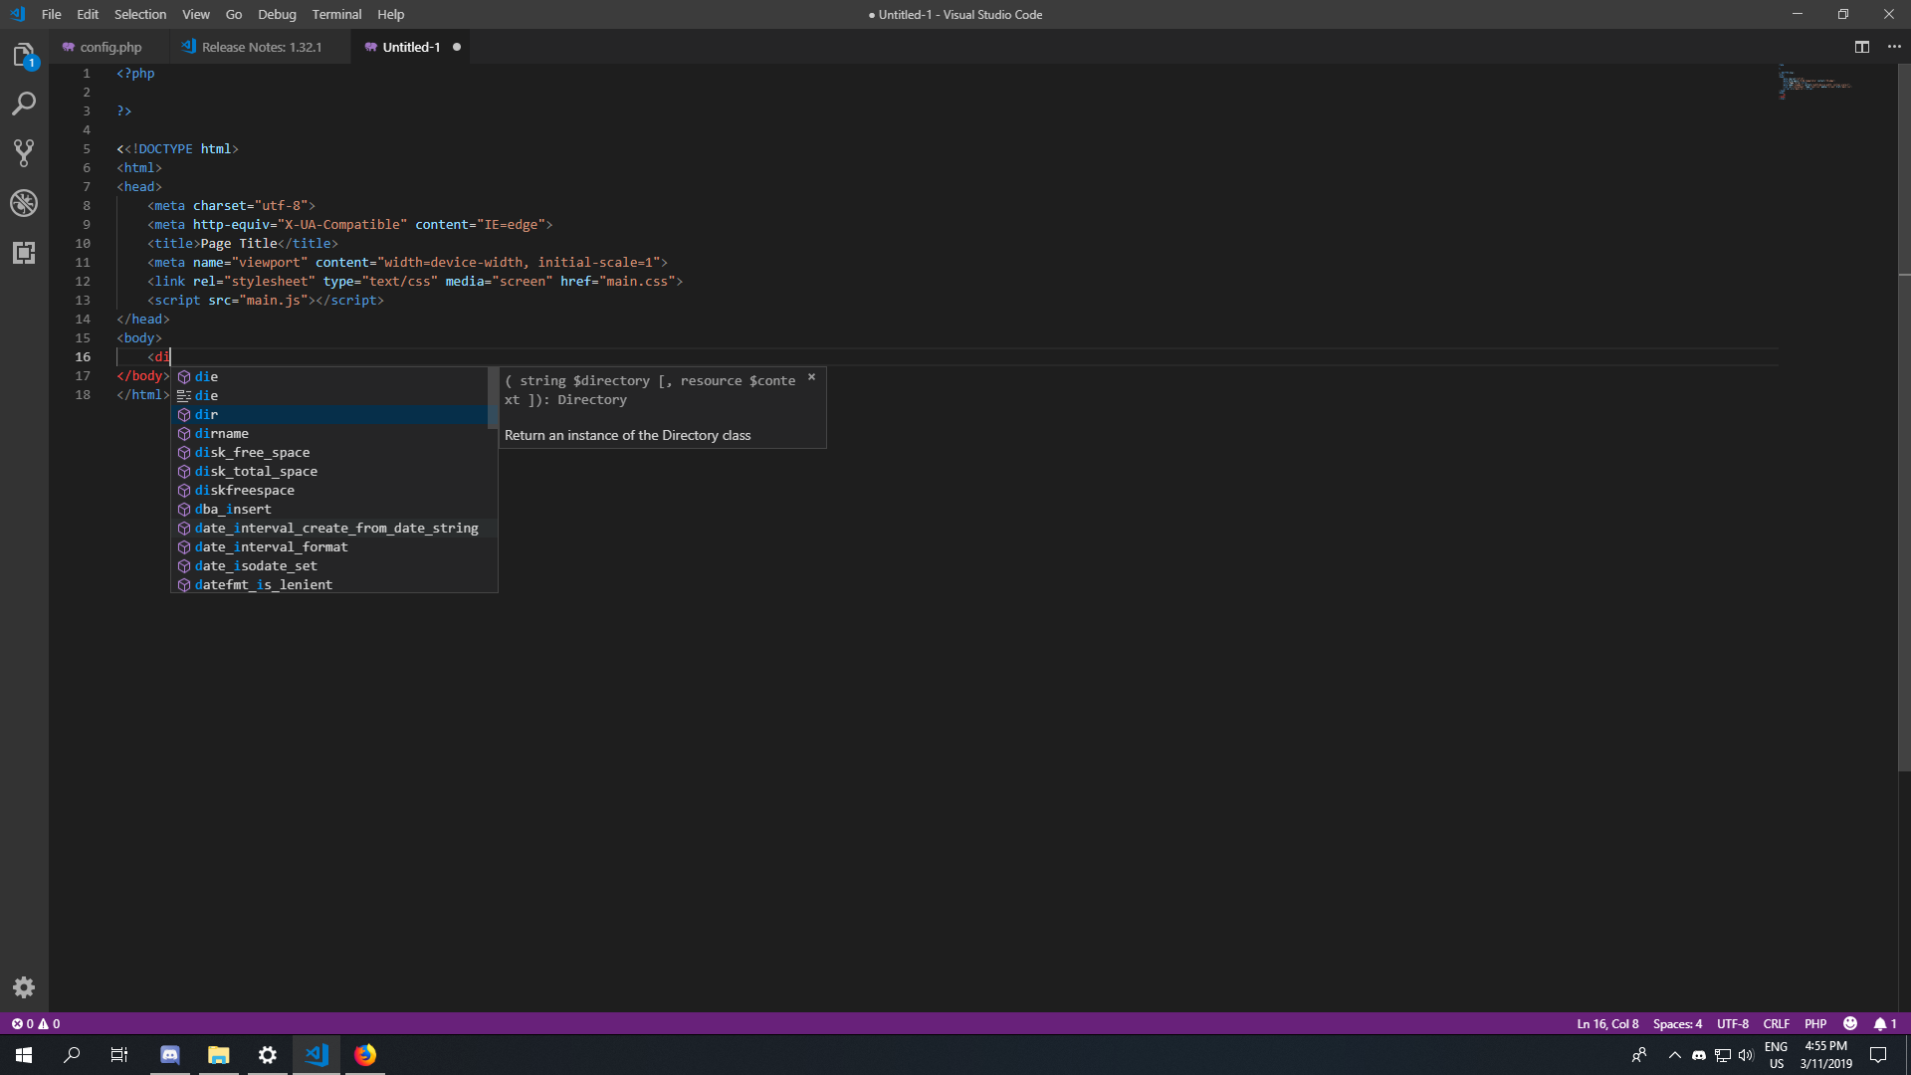Change PHP language mode in status bar
This screenshot has height=1075, width=1911.
[x=1814, y=1023]
